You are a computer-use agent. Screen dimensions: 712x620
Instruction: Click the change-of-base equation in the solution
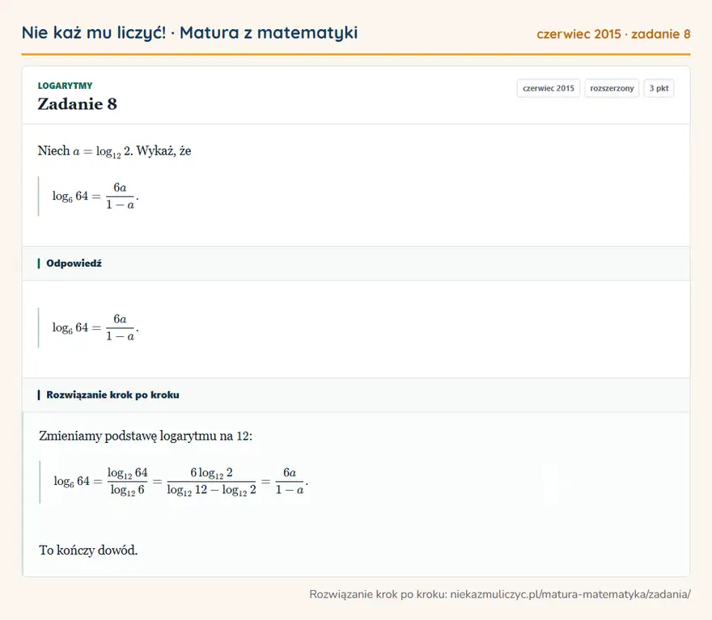(180, 481)
